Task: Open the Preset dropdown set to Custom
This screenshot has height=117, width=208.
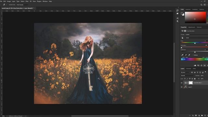Action: tap(196, 34)
